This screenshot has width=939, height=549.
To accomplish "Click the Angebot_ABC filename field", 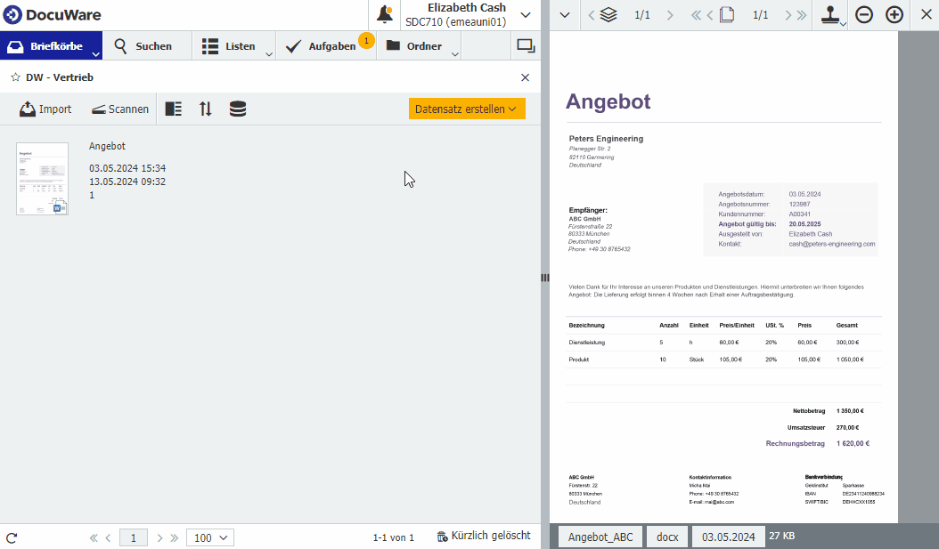I will click(x=600, y=537).
